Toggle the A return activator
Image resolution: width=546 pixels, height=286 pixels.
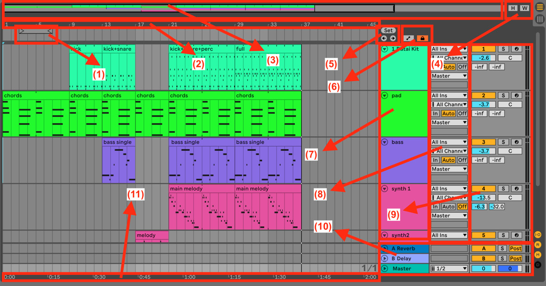[x=483, y=248]
